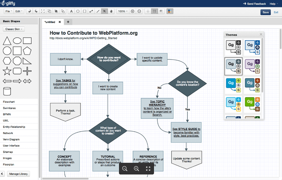Viewport: 282px width, 180px height.
Task: Collapse the shape sidebar with left arrow
Action: 2,174
